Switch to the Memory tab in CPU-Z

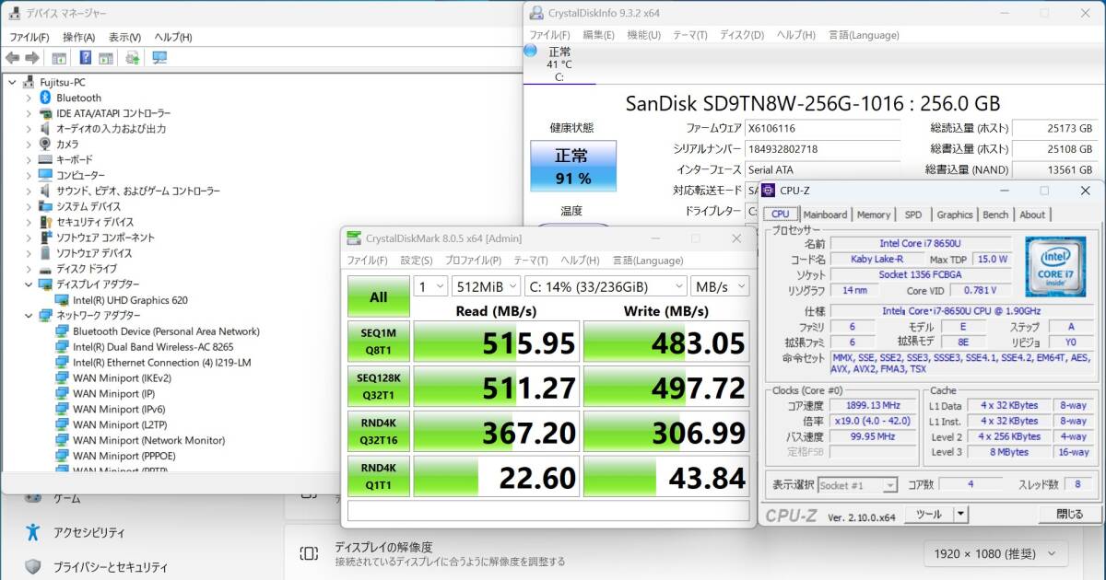coord(873,215)
